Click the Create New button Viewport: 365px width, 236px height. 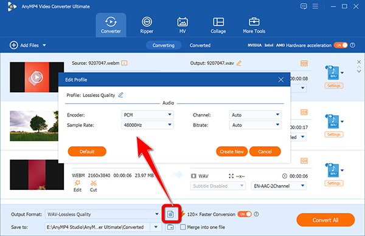coord(232,152)
